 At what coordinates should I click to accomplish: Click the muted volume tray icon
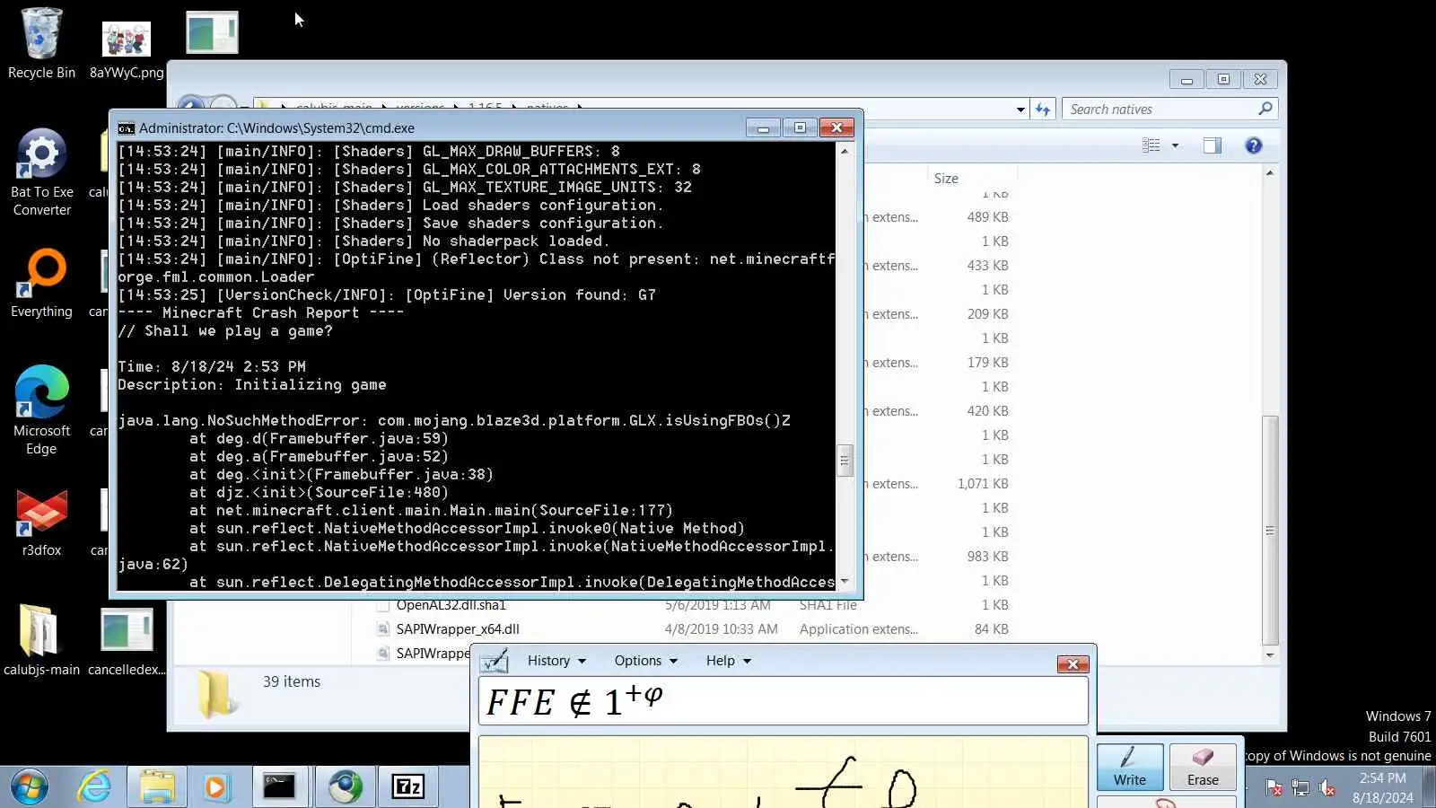[1327, 788]
